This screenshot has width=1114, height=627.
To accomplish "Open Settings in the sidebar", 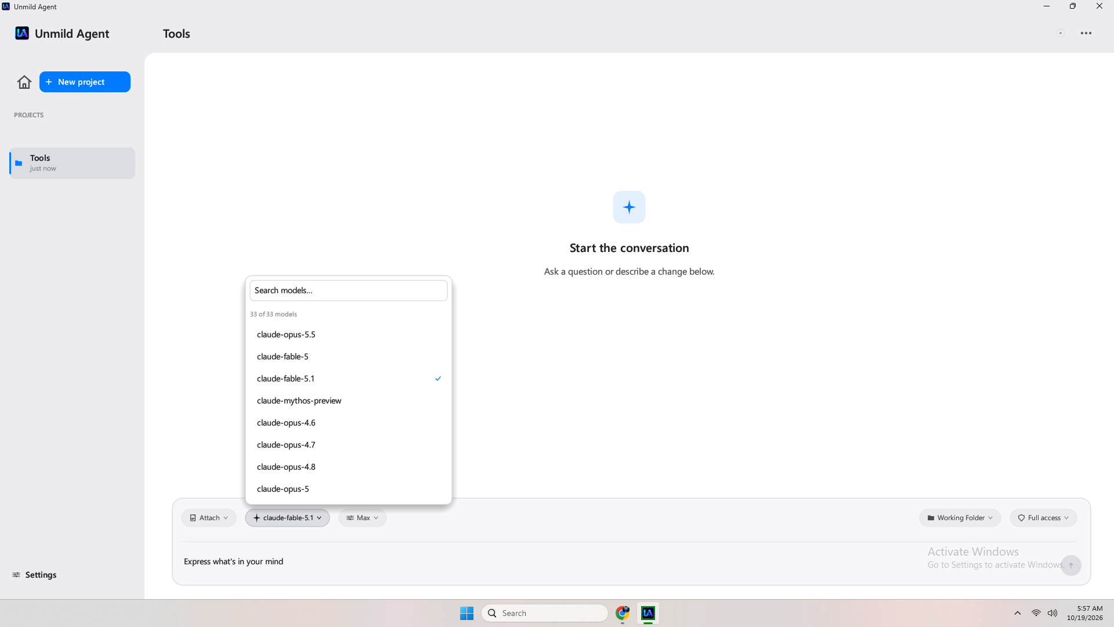I will [x=35, y=575].
